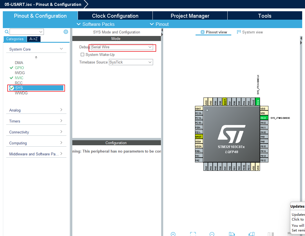This screenshot has height=236, width=305.
Task: Select SYS in System Core list
Action: click(36, 88)
